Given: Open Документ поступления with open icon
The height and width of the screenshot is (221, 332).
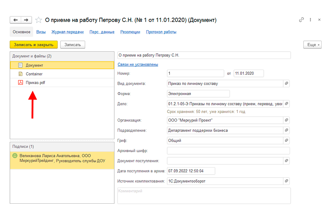Looking at the screenshot, I should pyautogui.click(x=287, y=161).
